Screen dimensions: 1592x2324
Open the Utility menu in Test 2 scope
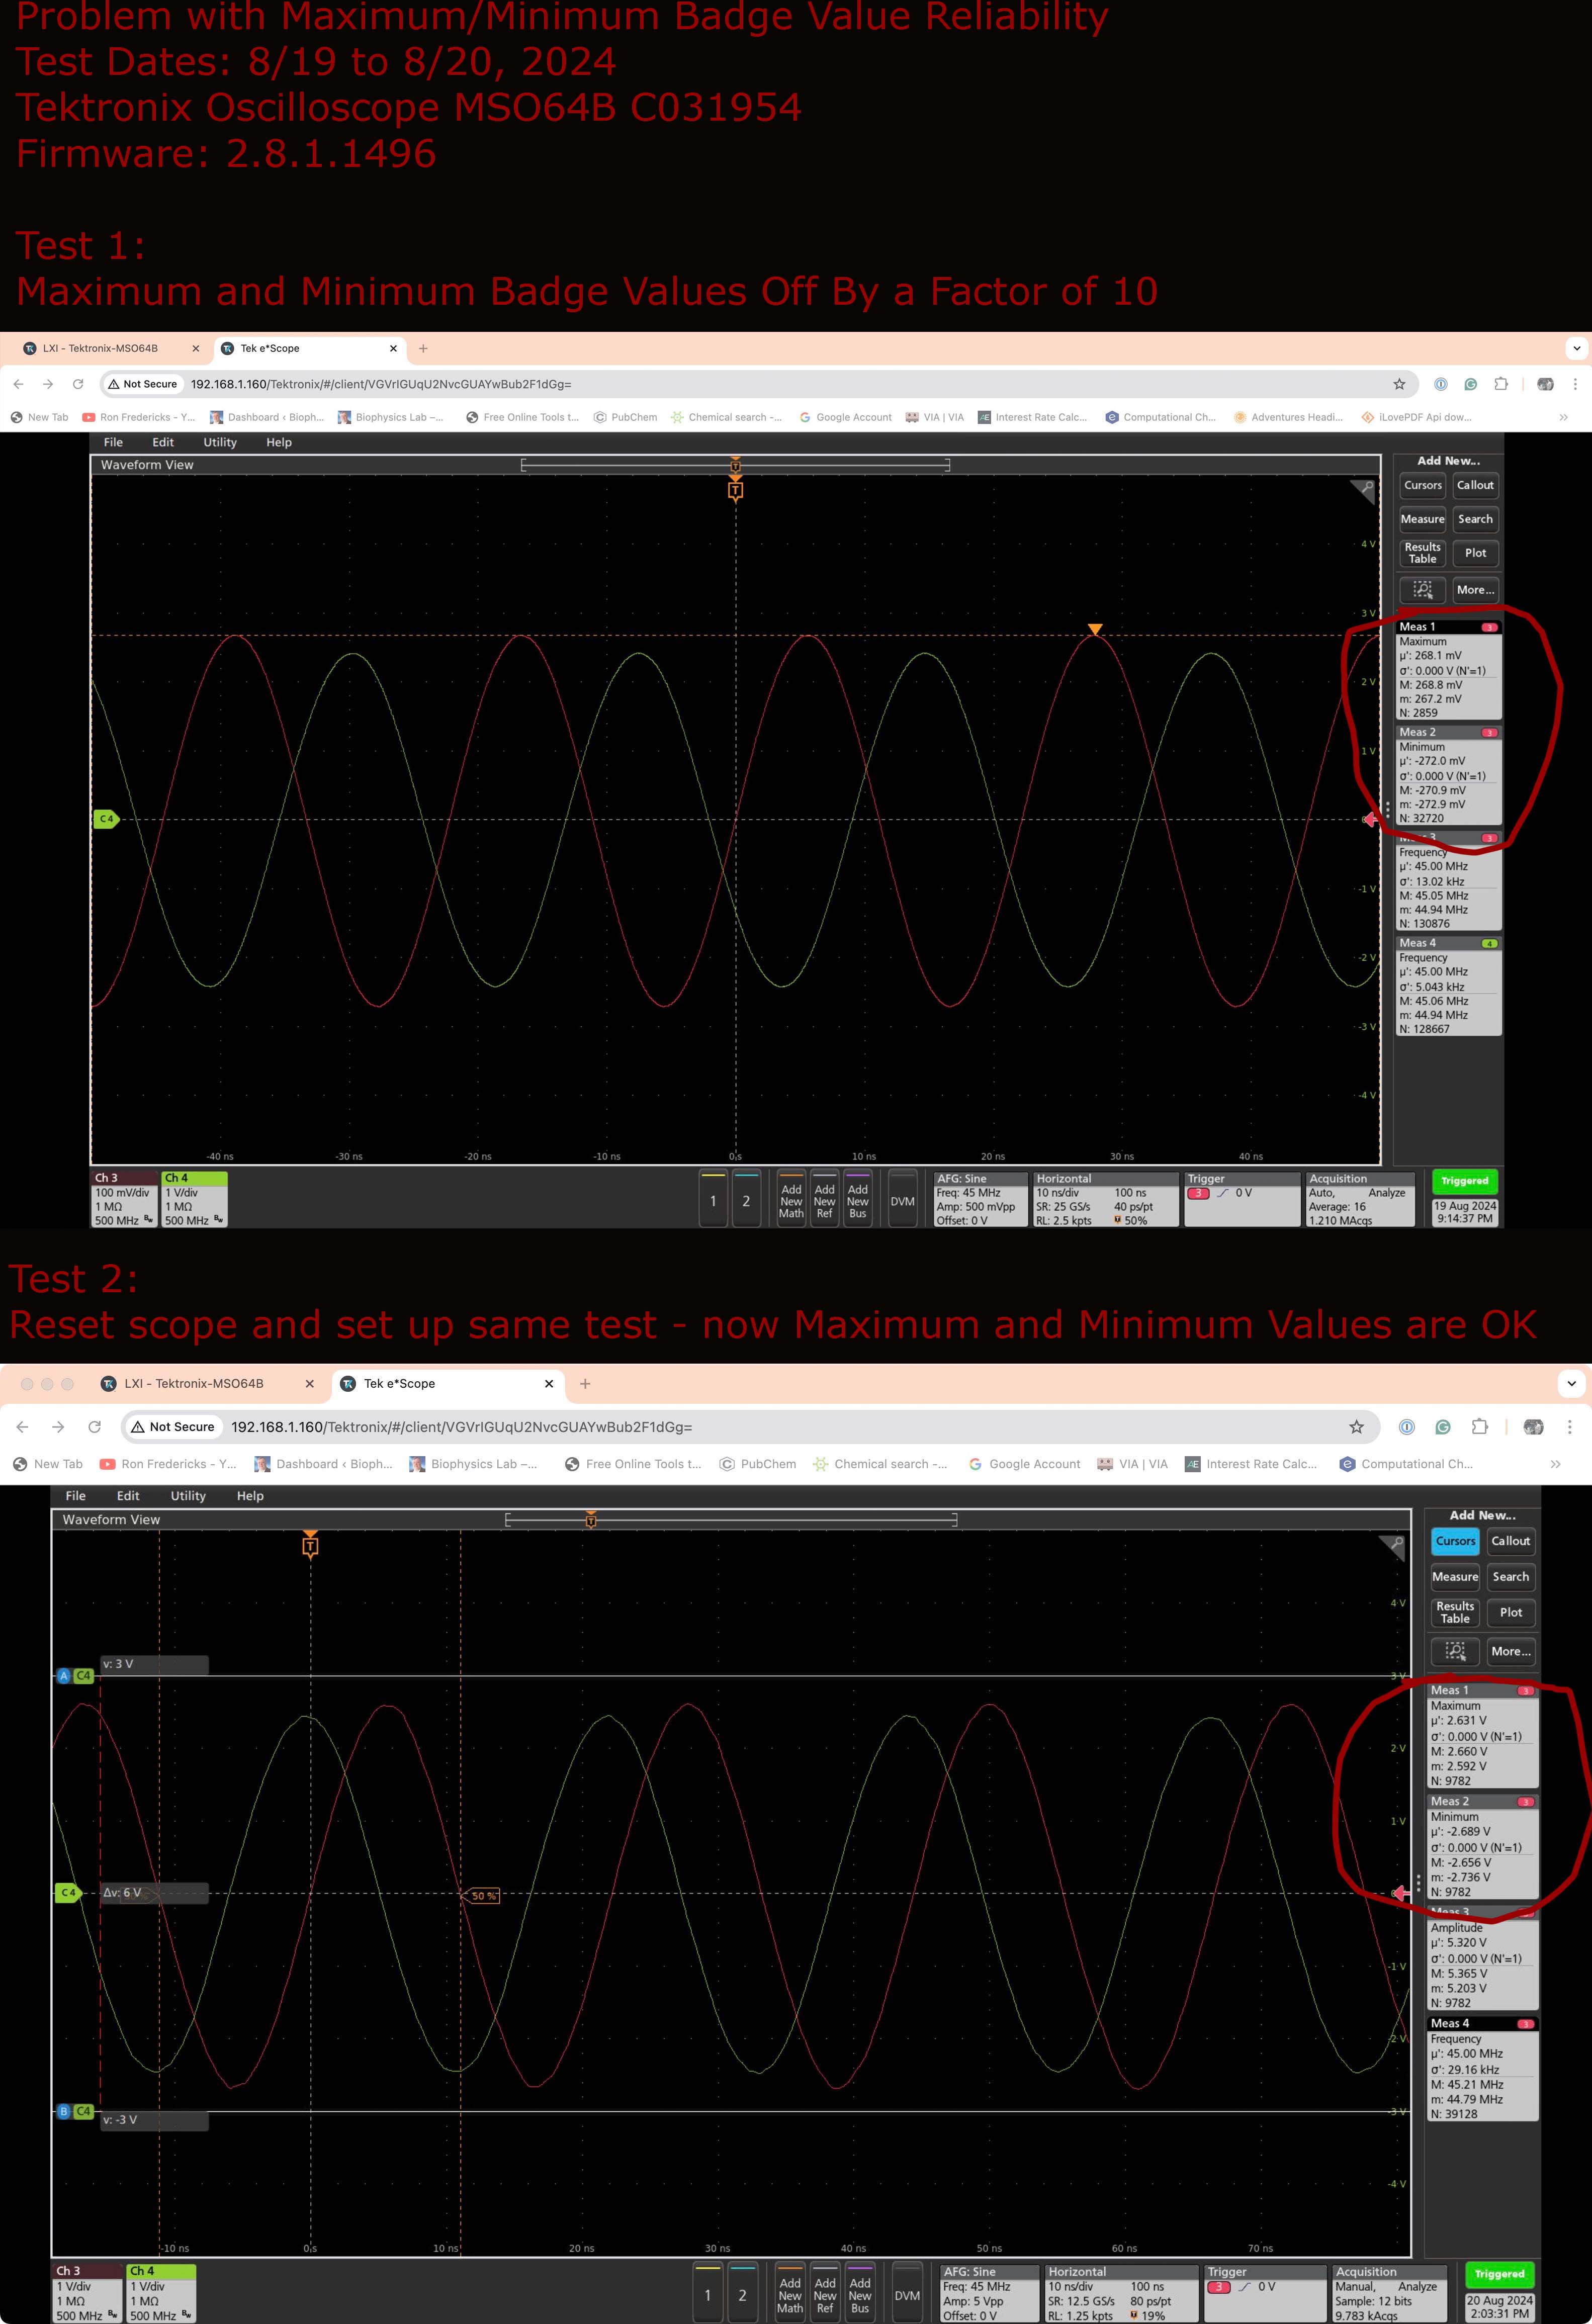pyautogui.click(x=188, y=1496)
